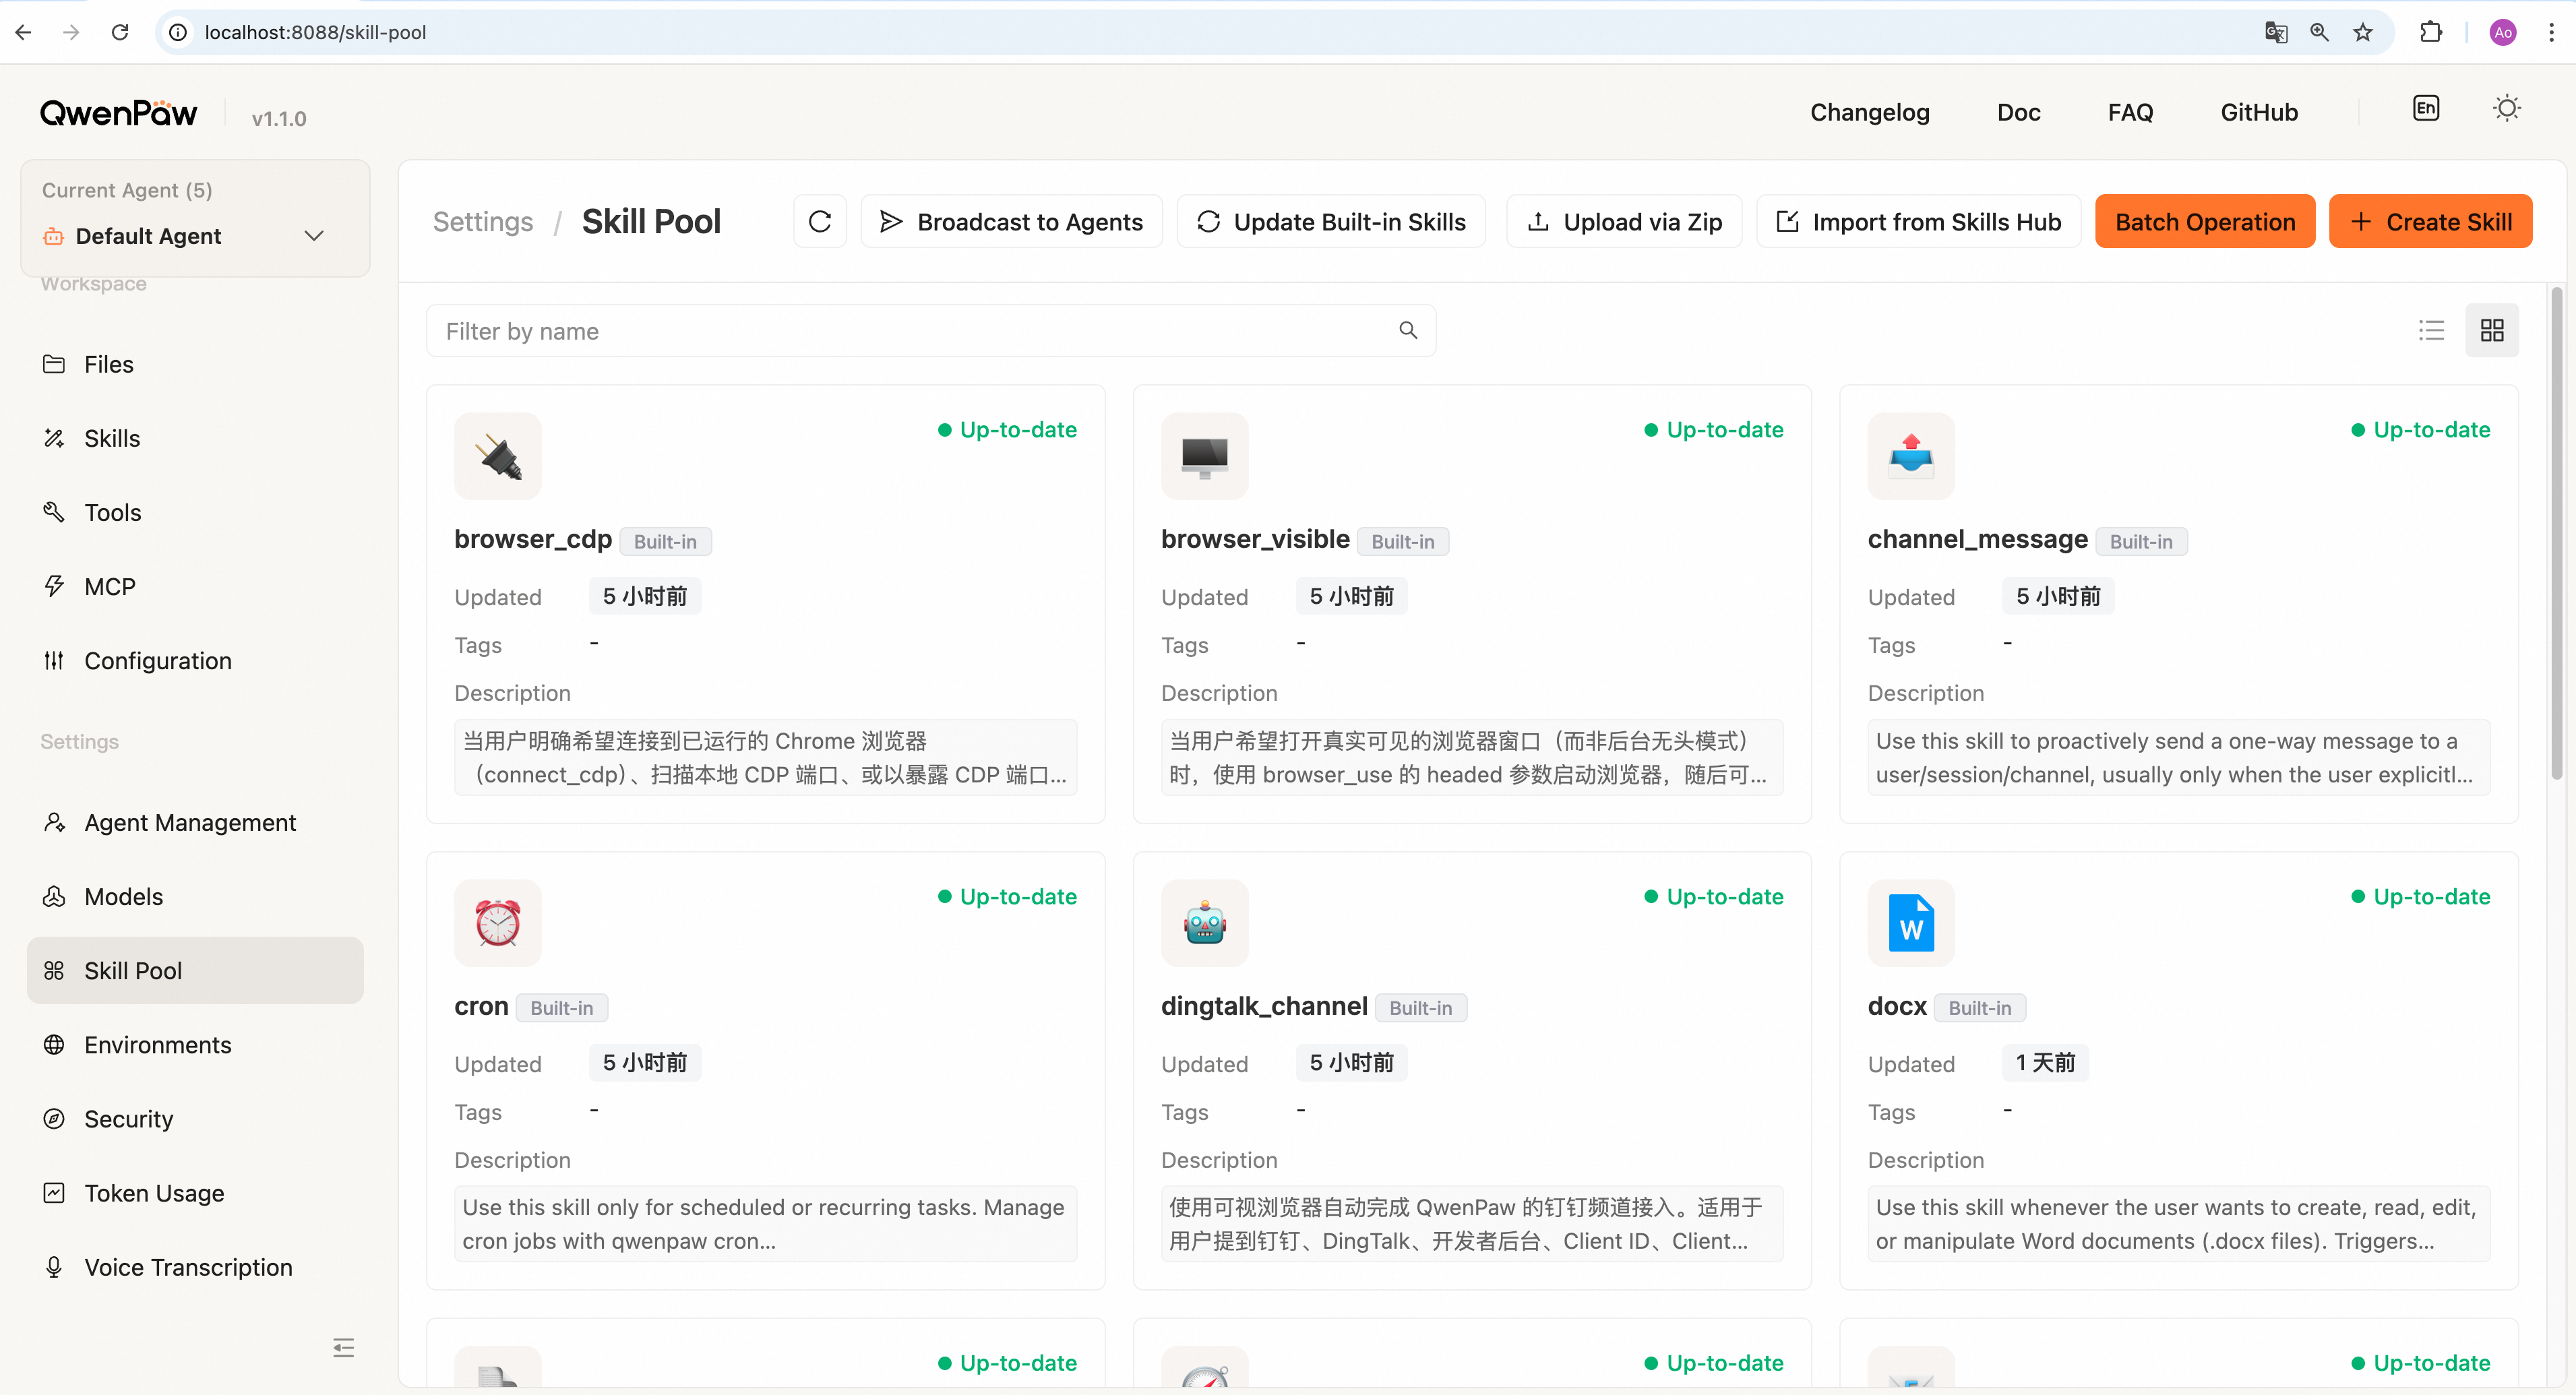2576x1395 pixels.
Task: Open the browser profile avatar
Action: coord(2503,32)
